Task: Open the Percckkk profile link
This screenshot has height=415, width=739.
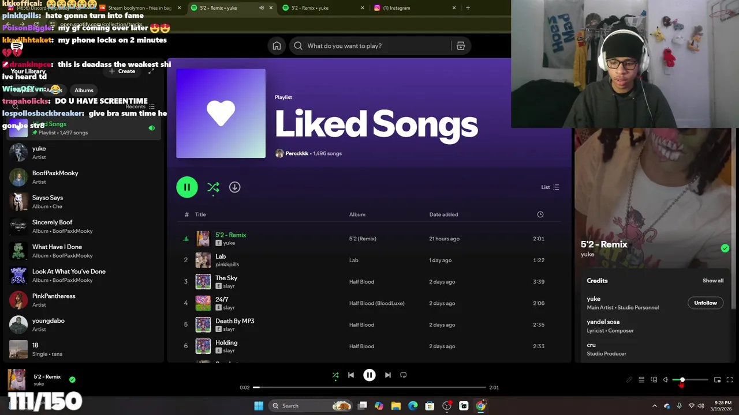Action: 297,154
